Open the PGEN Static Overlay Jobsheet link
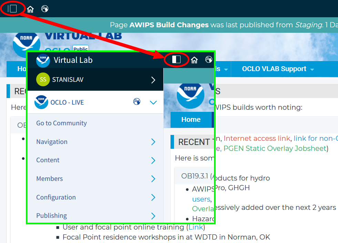The width and height of the screenshot is (338, 243). click(x=275, y=148)
